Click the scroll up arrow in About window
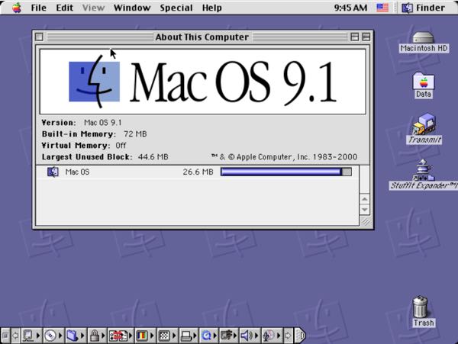The height and width of the screenshot is (344, 458). (365, 199)
